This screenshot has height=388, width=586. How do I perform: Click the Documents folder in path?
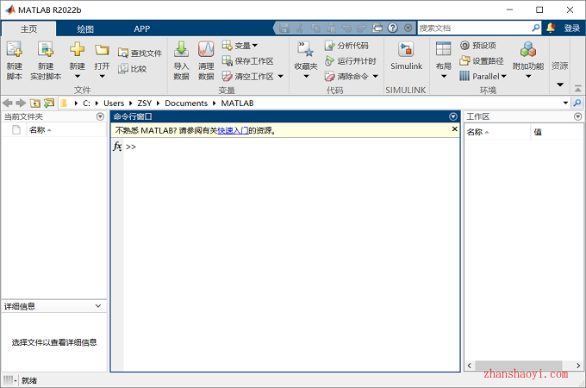(x=186, y=103)
